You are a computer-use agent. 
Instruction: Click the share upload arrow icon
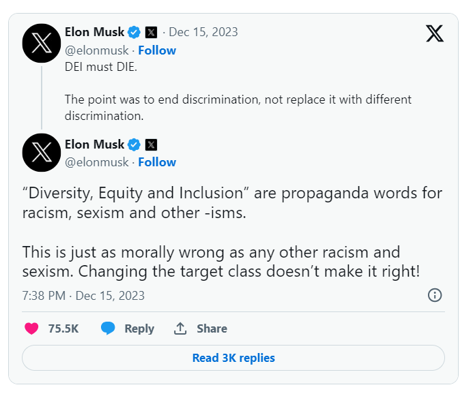pyautogui.click(x=180, y=328)
